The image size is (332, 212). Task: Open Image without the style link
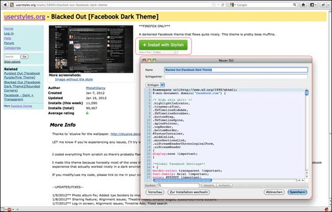[x=74, y=79]
